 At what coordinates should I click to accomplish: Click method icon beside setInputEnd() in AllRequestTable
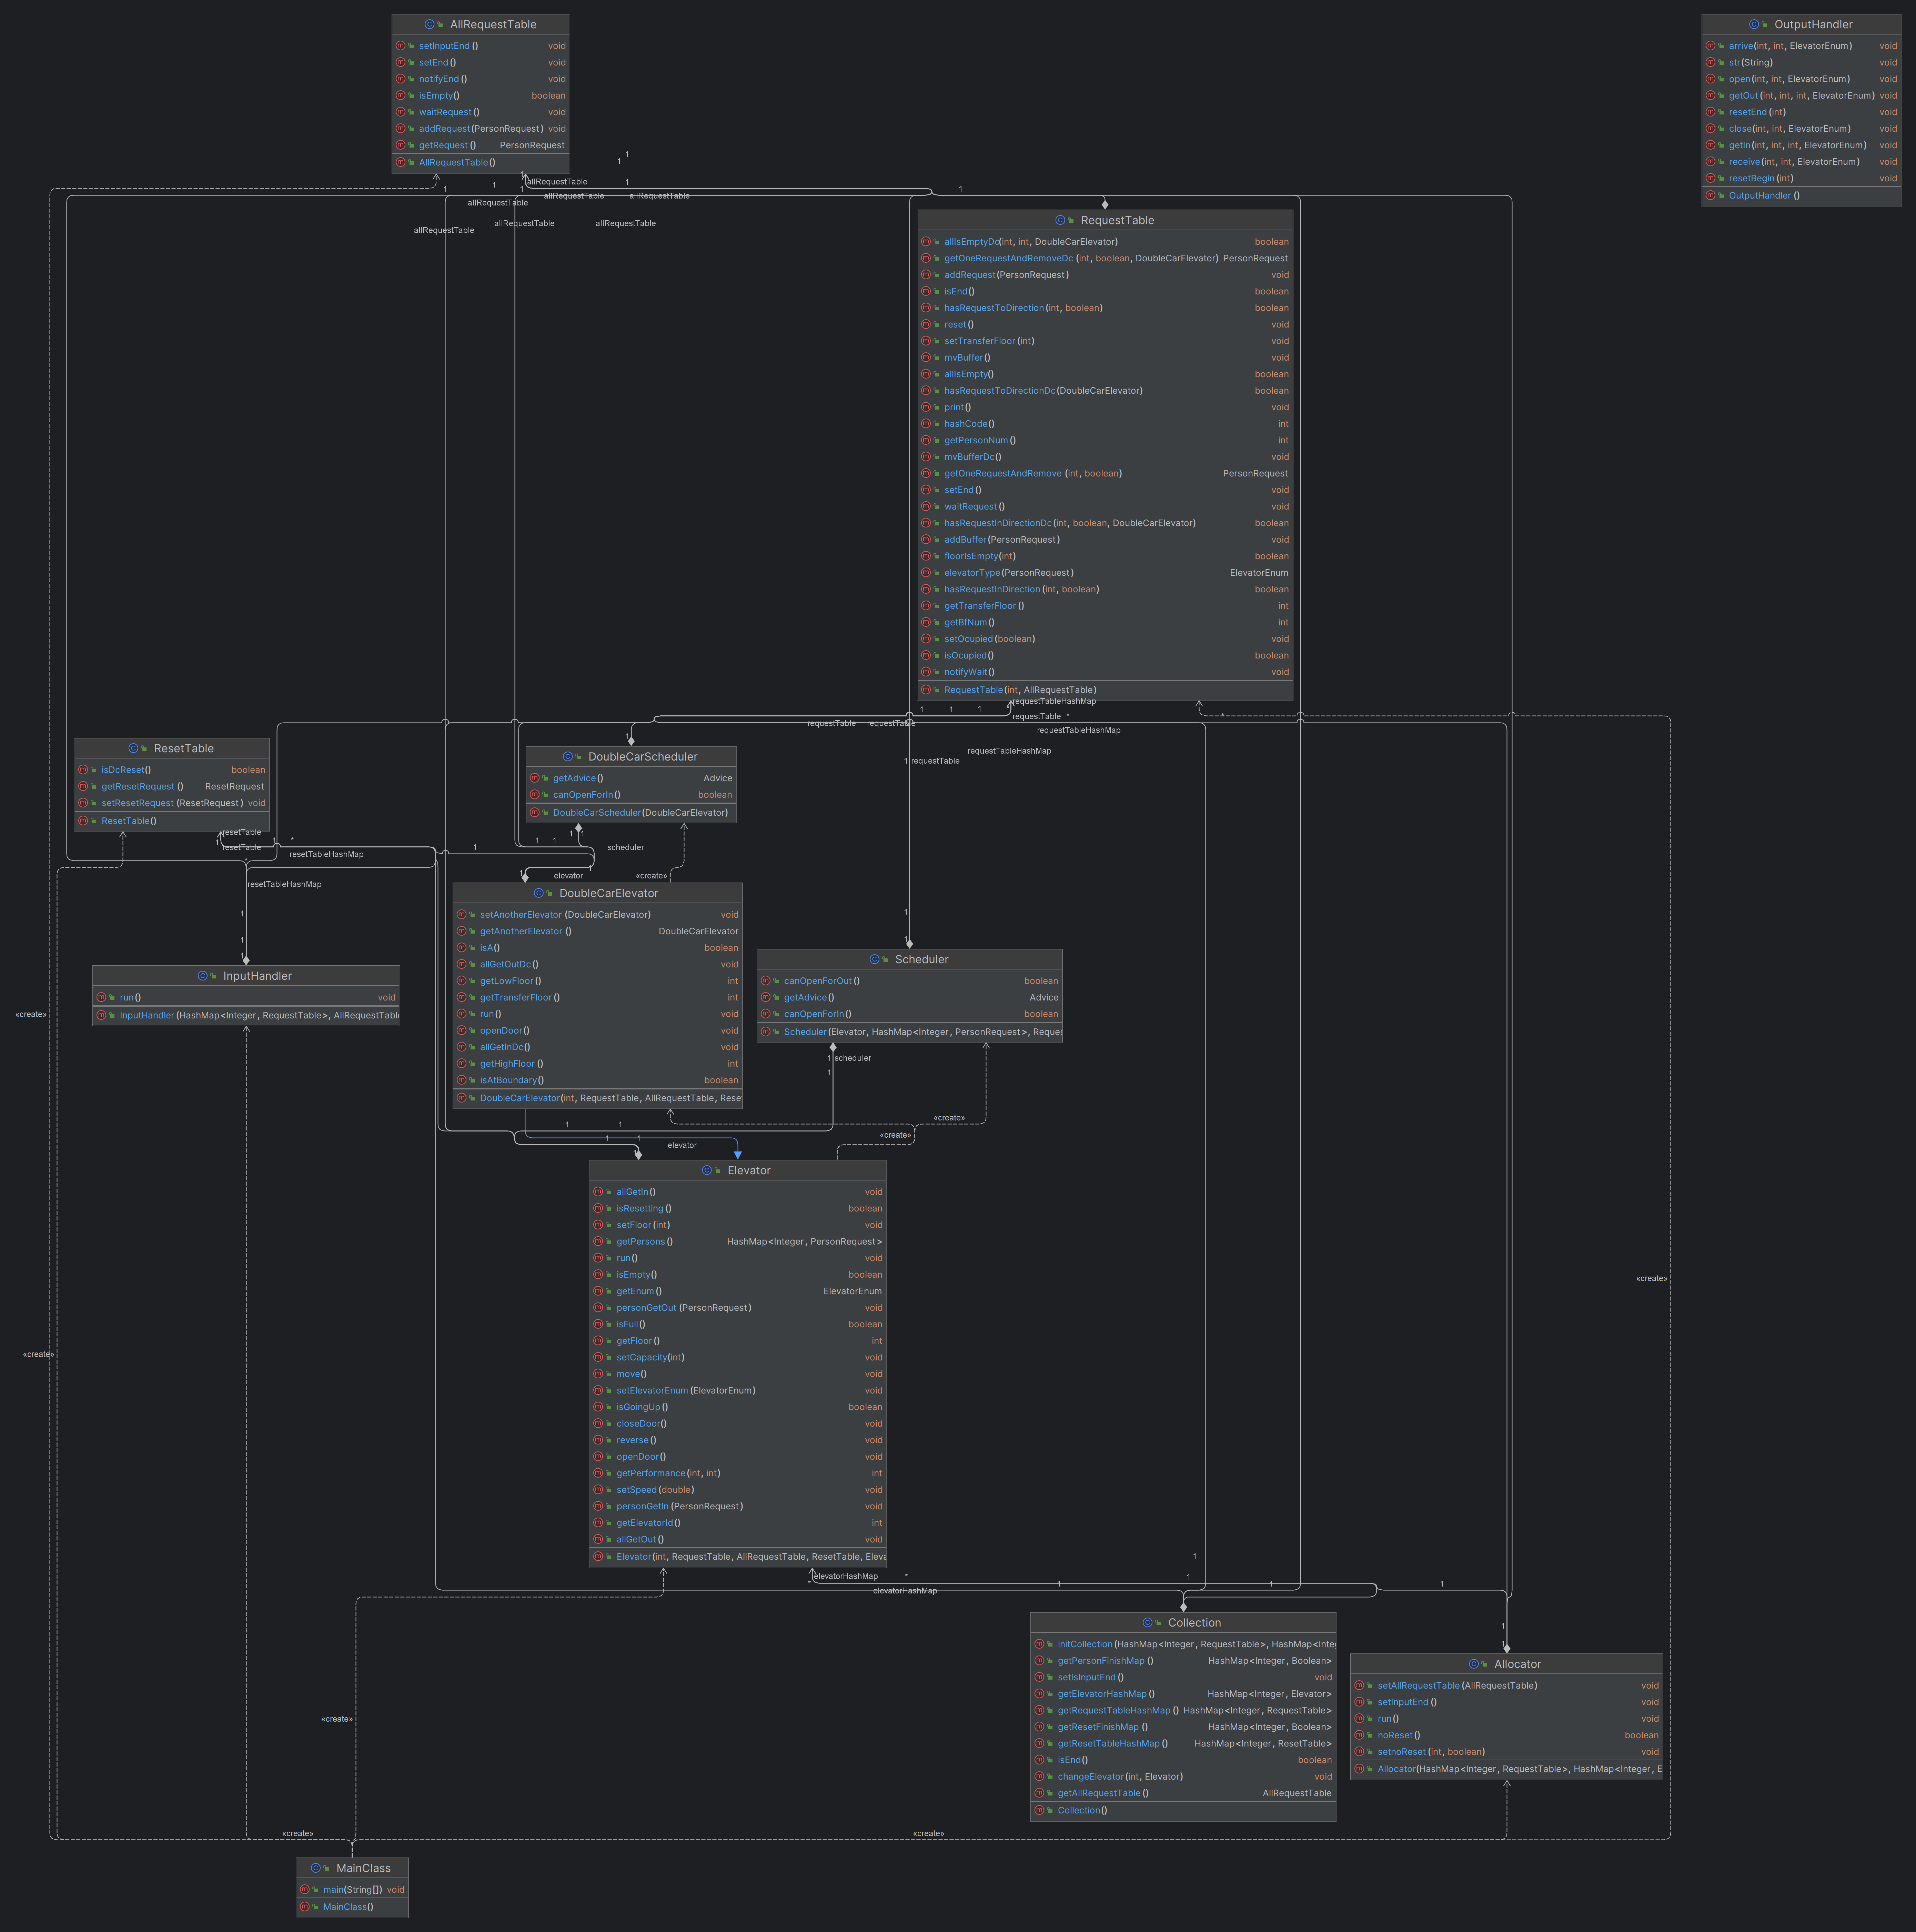pos(400,46)
